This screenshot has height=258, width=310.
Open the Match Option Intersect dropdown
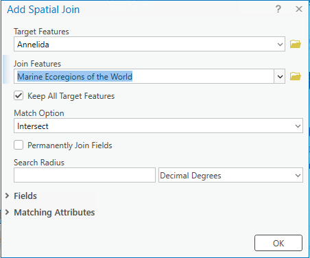[158, 126]
